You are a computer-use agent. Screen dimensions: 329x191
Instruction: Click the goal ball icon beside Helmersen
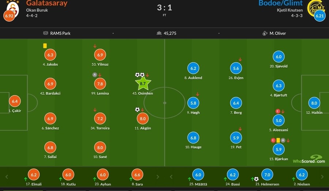pos(256,179)
